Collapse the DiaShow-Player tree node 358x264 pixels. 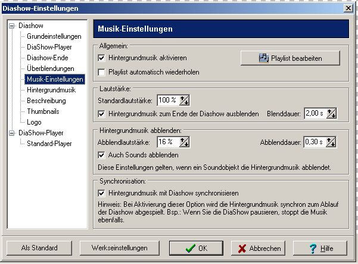[x=12, y=133]
